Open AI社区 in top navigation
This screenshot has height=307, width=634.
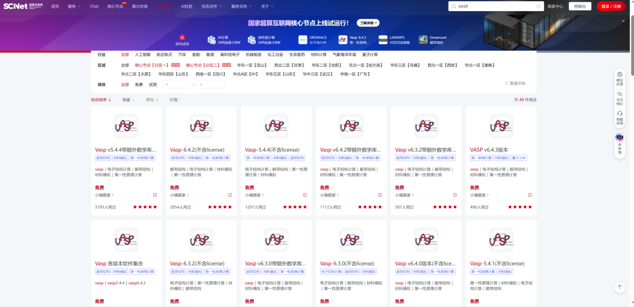point(187,6)
